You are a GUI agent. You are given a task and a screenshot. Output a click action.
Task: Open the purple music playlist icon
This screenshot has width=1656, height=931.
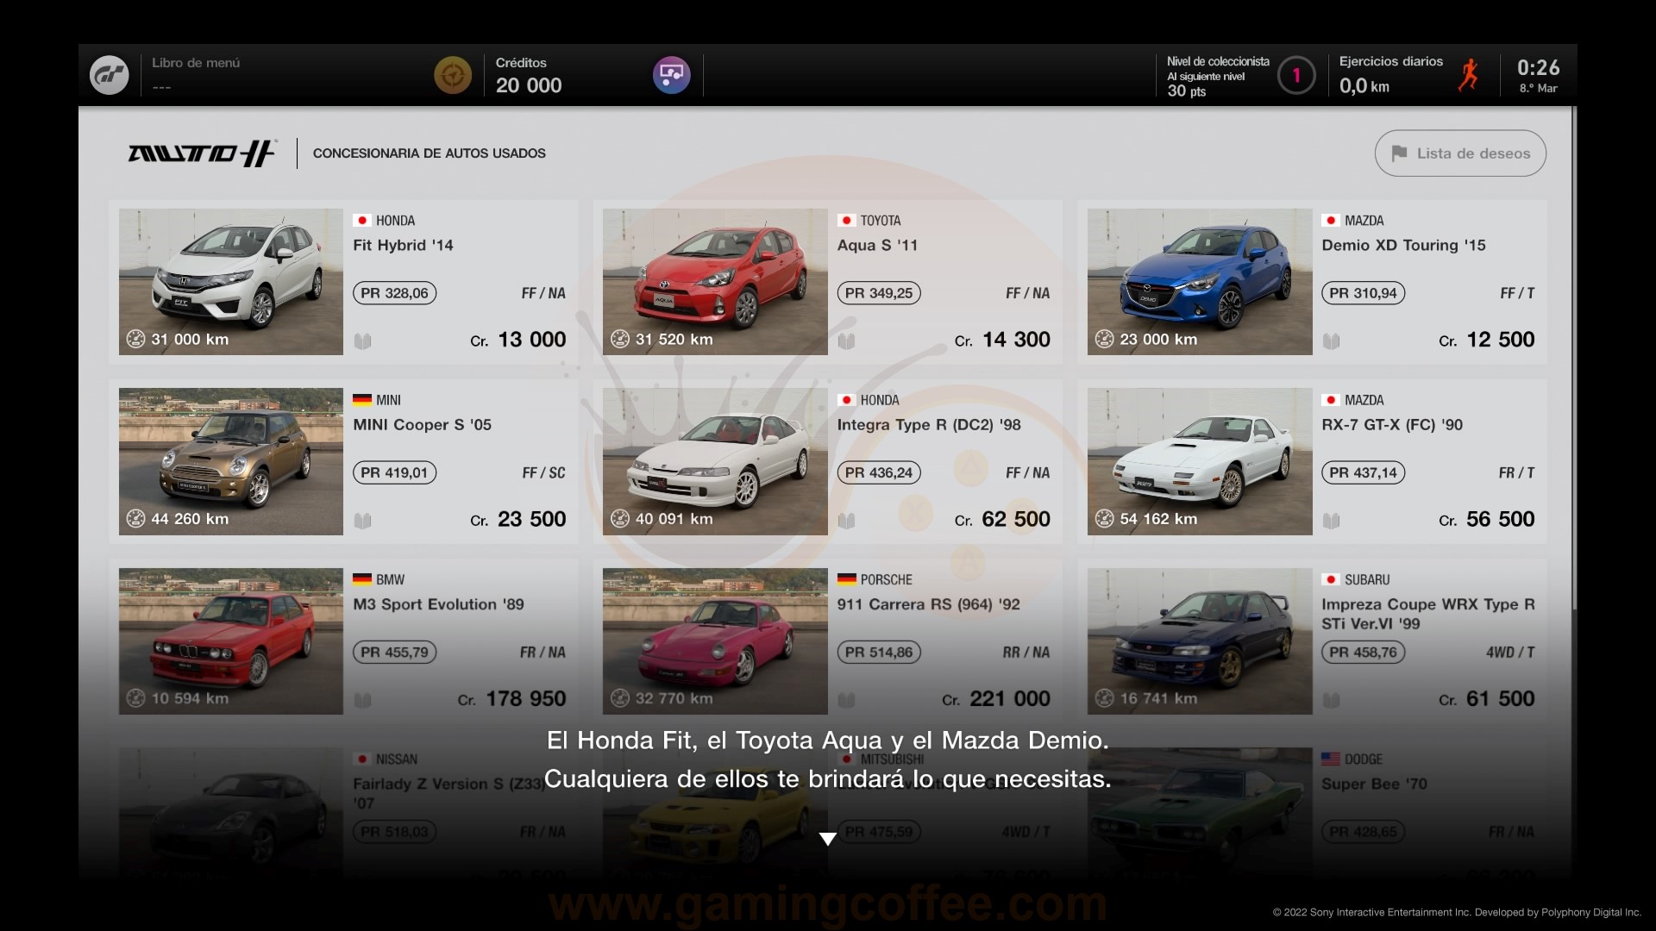tap(671, 75)
